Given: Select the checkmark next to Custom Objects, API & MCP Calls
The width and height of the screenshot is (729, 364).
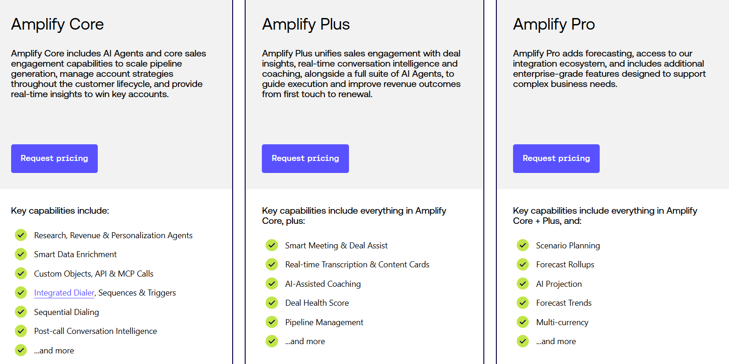Looking at the screenshot, I should click(x=21, y=273).
